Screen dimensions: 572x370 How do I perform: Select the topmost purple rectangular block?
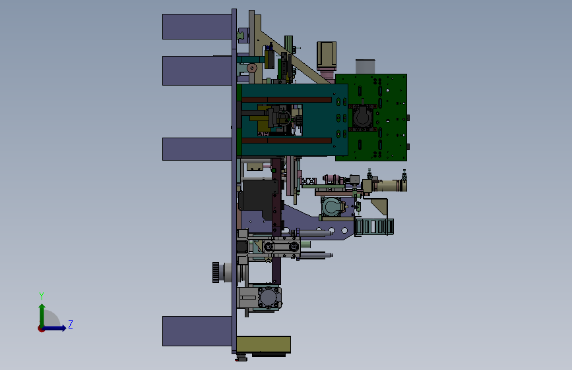pyautogui.click(x=197, y=26)
